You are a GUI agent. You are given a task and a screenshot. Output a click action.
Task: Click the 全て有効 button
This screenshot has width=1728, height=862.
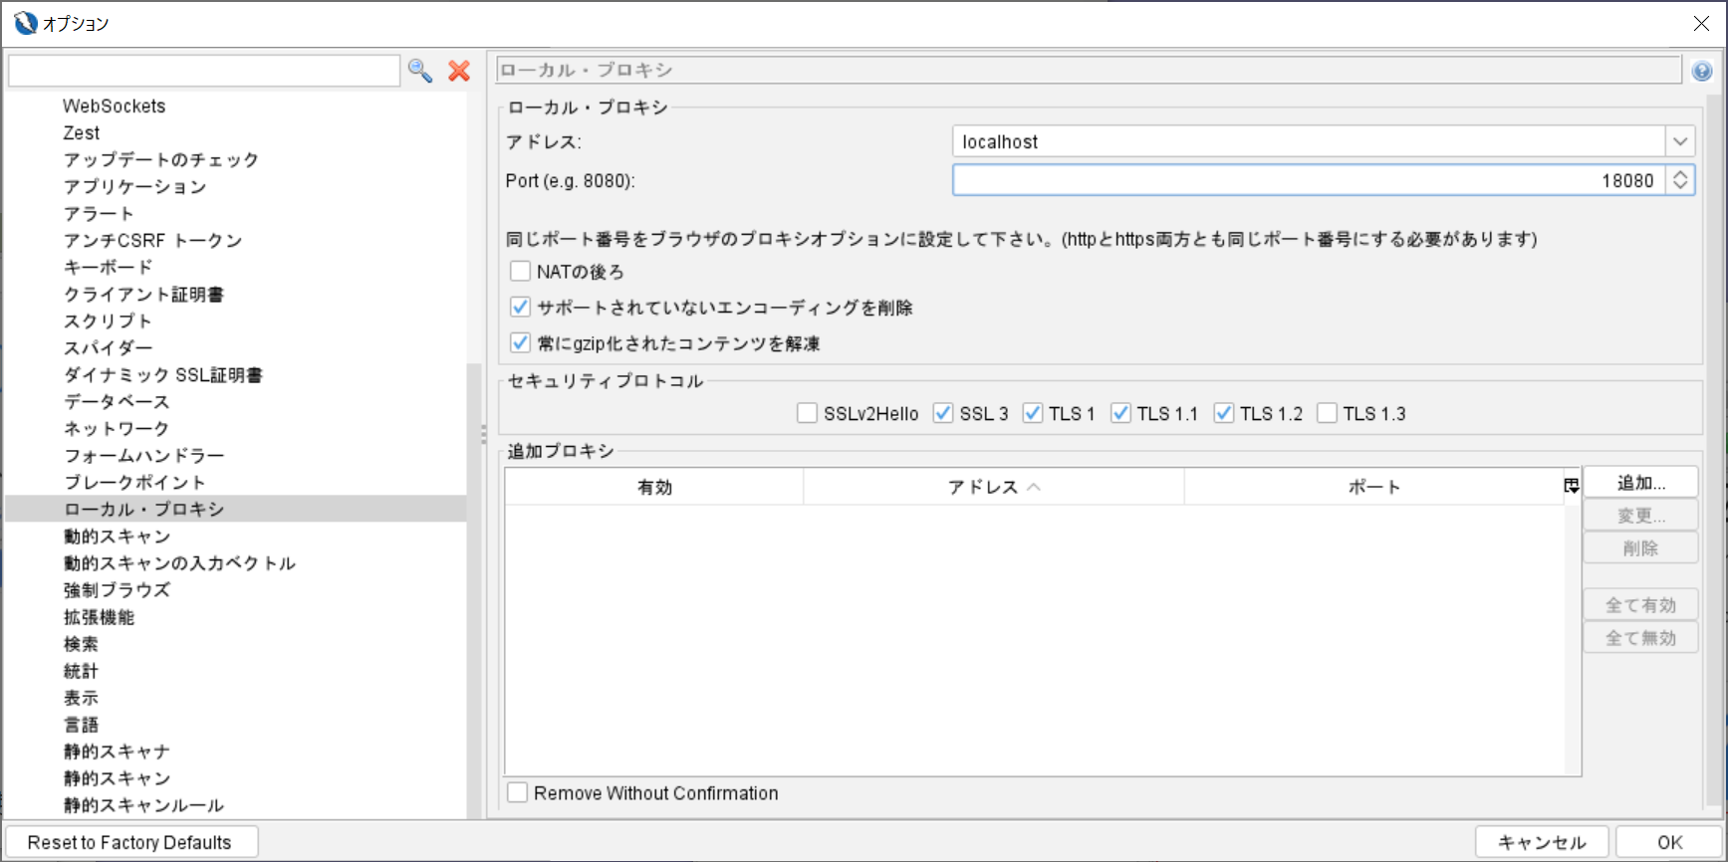(x=1640, y=605)
